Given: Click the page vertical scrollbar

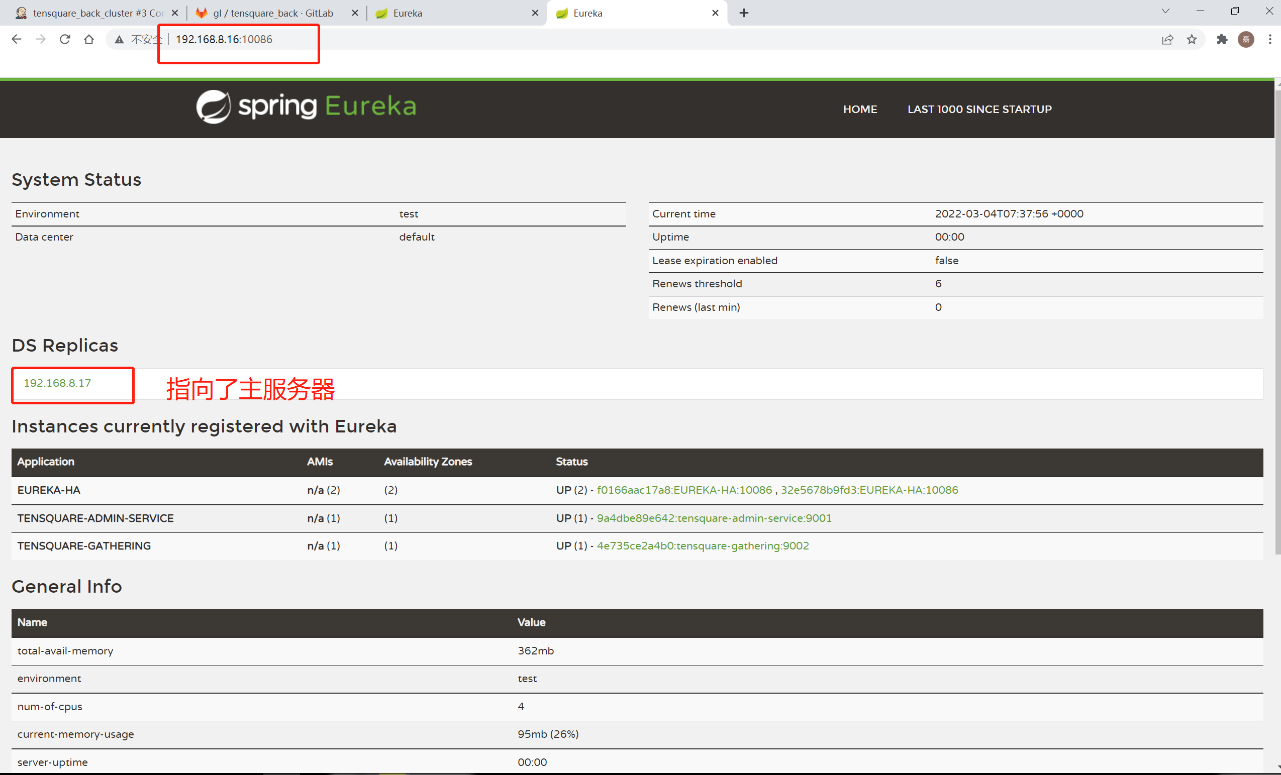Looking at the screenshot, I should point(1277,322).
